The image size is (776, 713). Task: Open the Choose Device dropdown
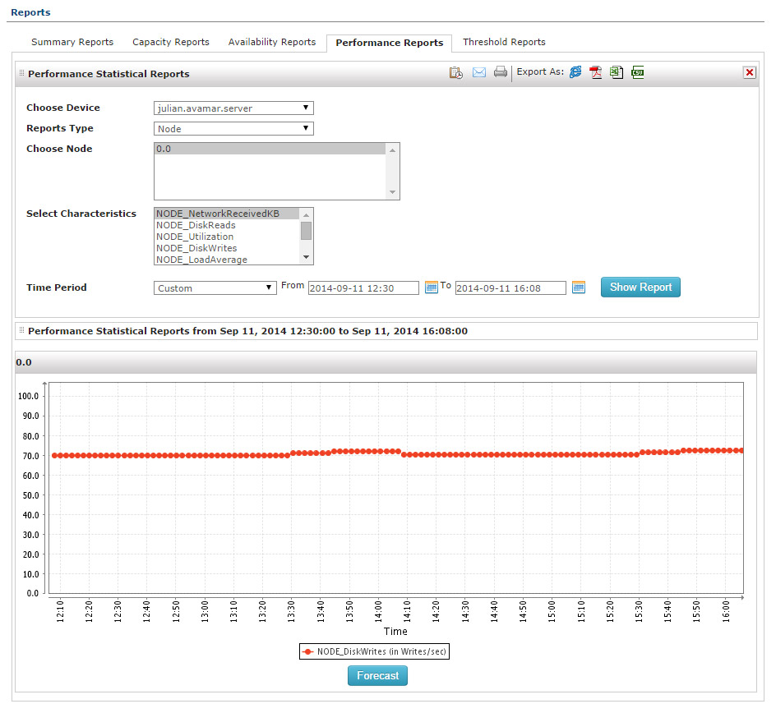point(233,108)
